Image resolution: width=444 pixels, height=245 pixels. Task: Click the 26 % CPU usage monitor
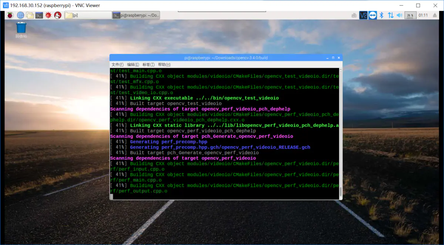410,15
